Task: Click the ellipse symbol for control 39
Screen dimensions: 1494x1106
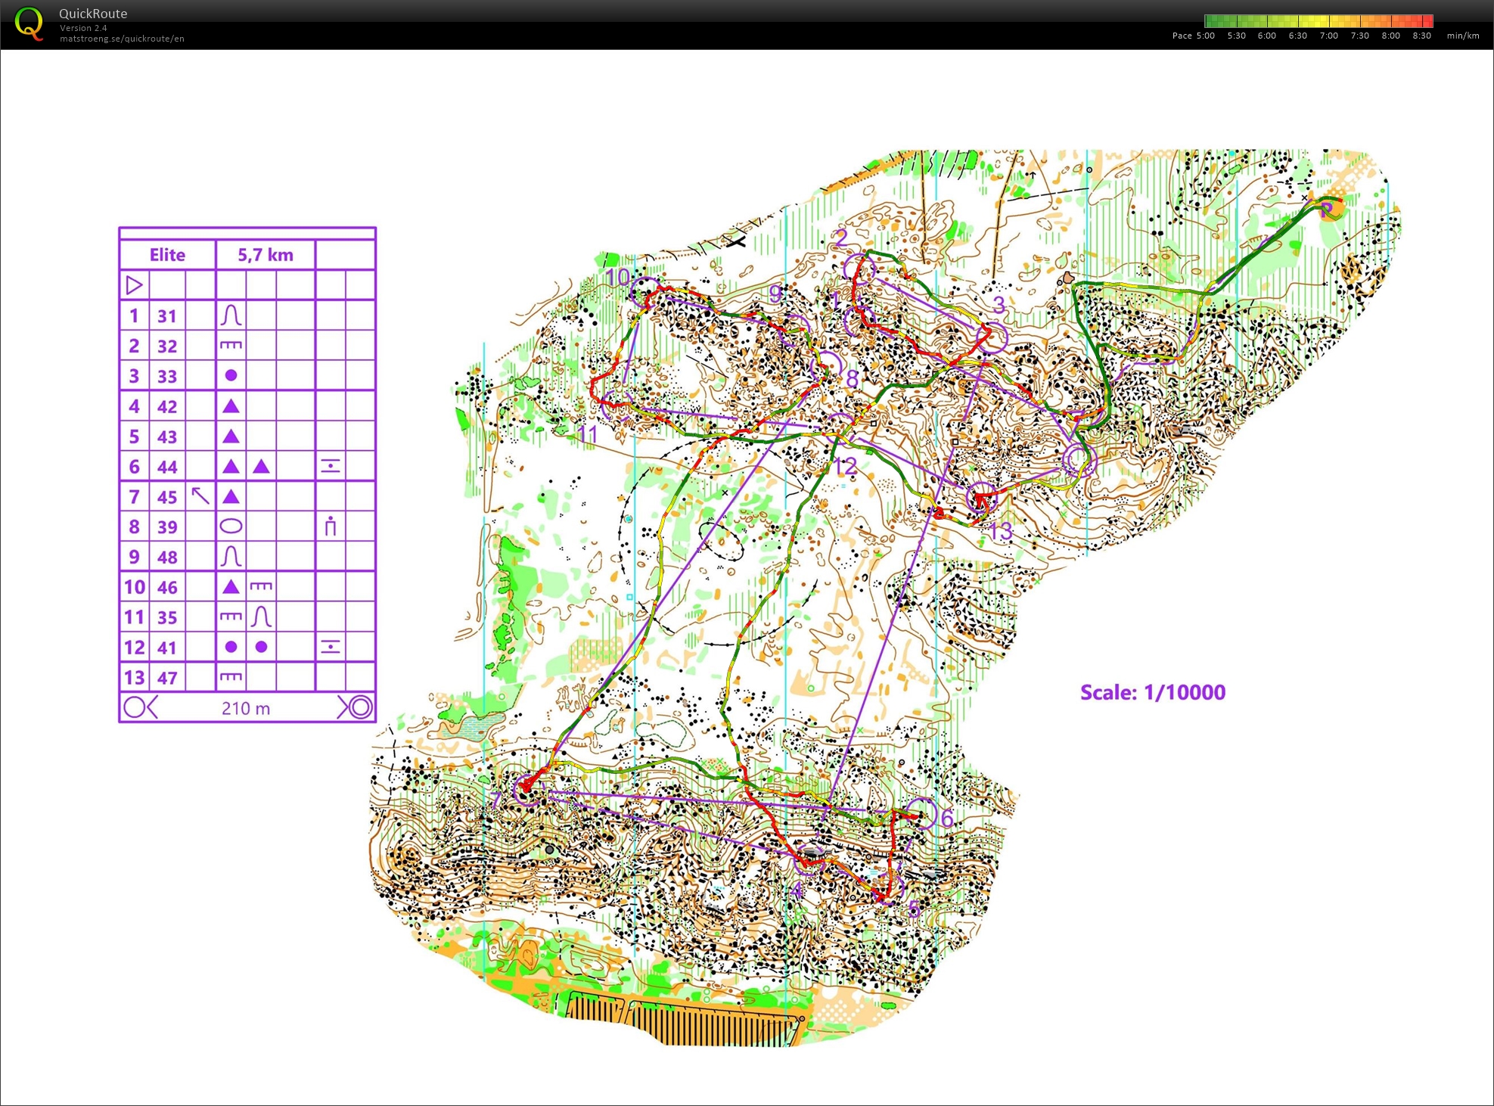Action: coord(231,527)
